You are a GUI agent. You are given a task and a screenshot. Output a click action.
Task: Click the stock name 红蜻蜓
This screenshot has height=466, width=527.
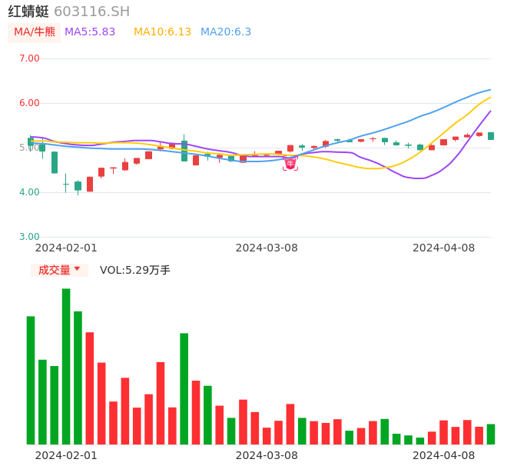point(28,12)
